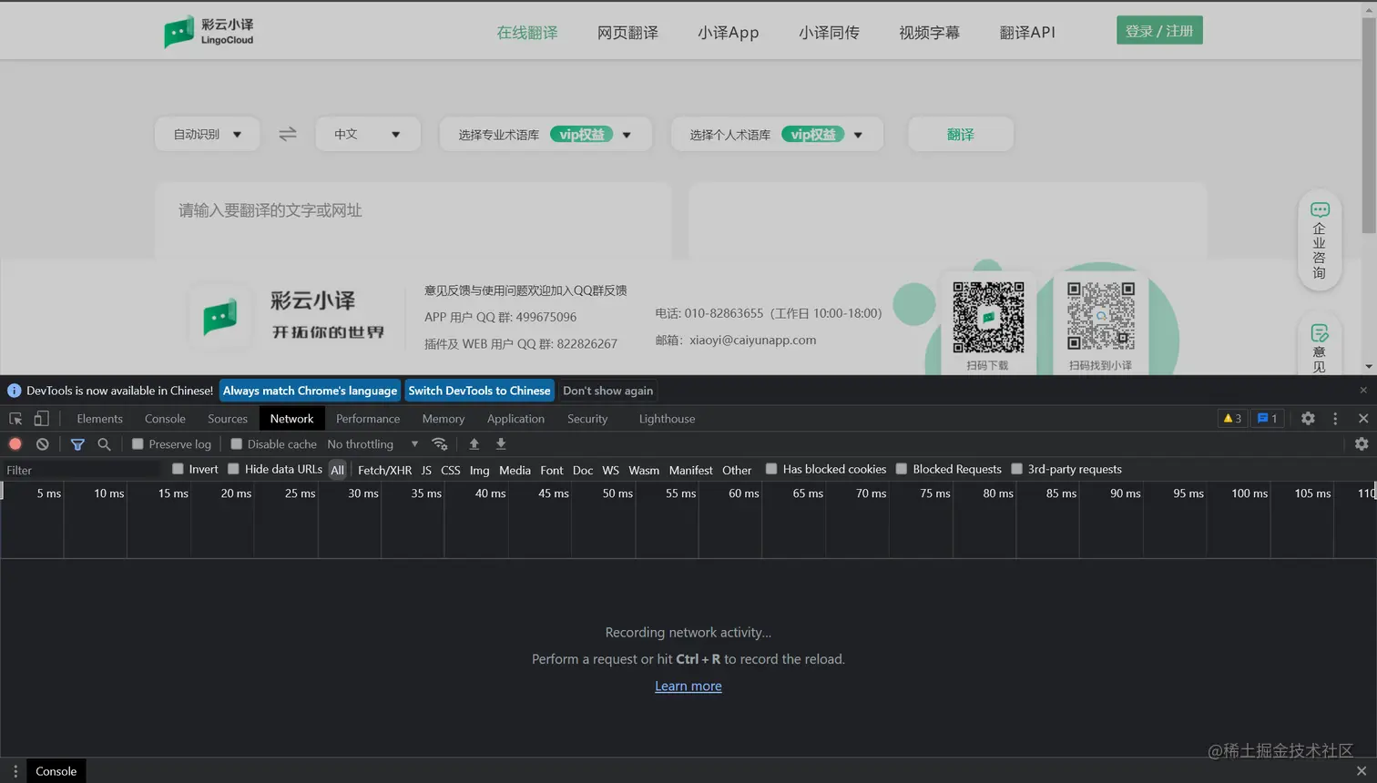Follow the Learn more link
Image resolution: width=1377 pixels, height=783 pixels.
coord(688,686)
